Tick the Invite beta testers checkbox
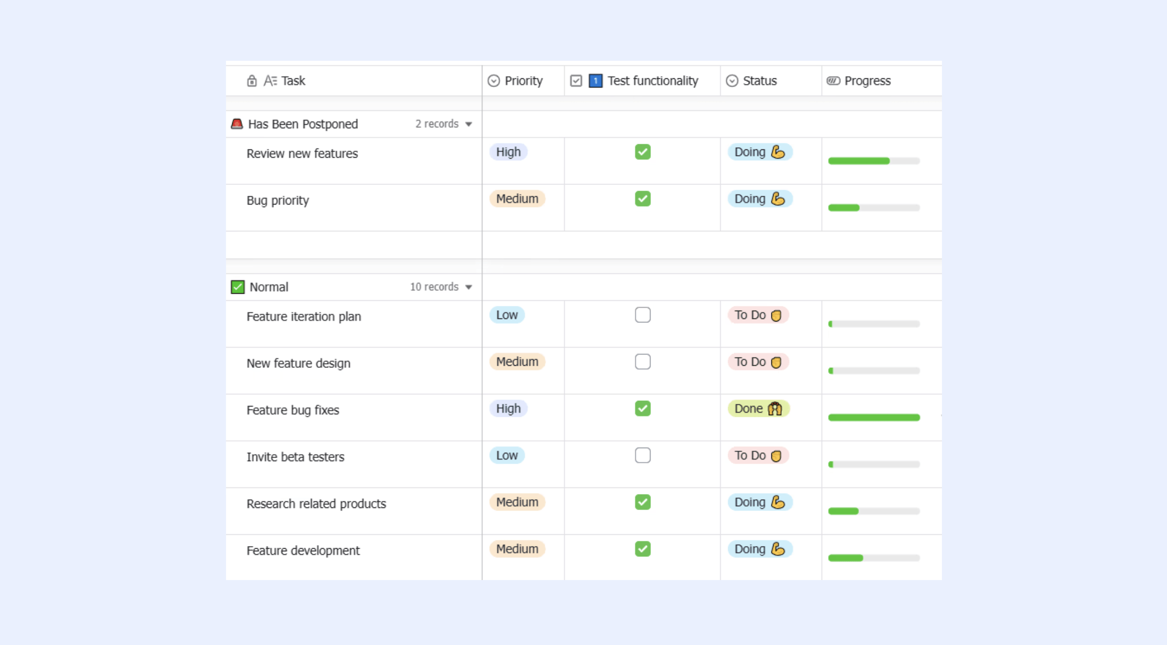Viewport: 1167px width, 645px height. [643, 455]
